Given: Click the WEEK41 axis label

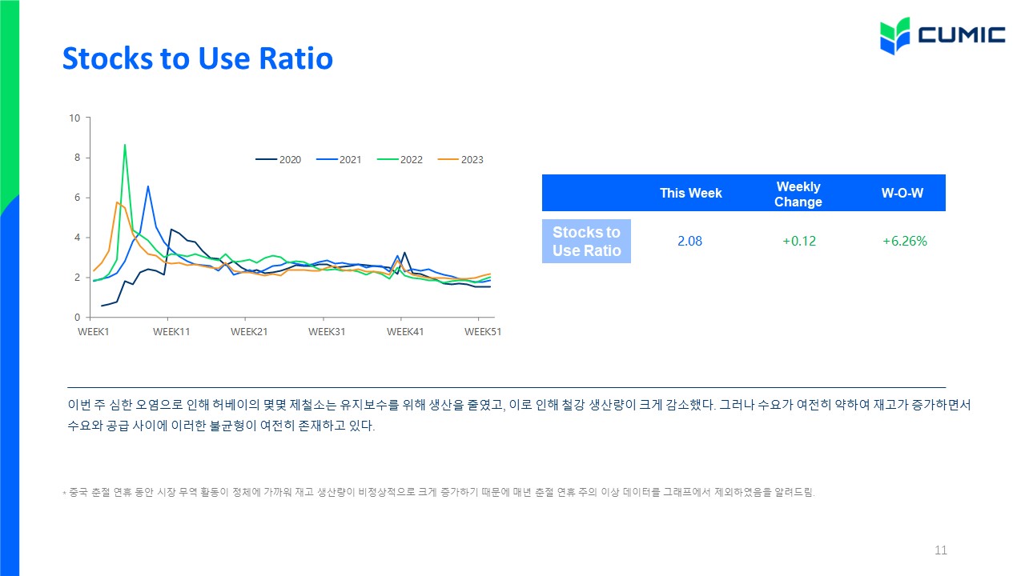Looking at the screenshot, I should coord(405,332).
